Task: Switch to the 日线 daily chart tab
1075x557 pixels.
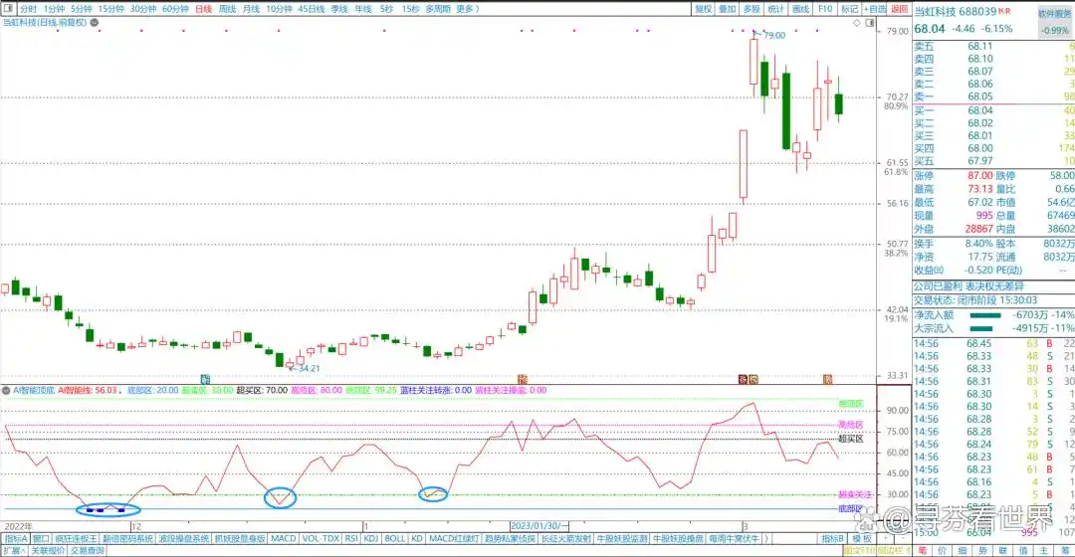Action: [203, 8]
